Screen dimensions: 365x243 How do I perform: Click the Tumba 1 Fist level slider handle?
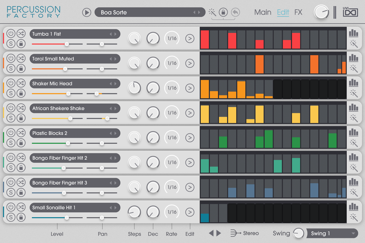point(67,44)
